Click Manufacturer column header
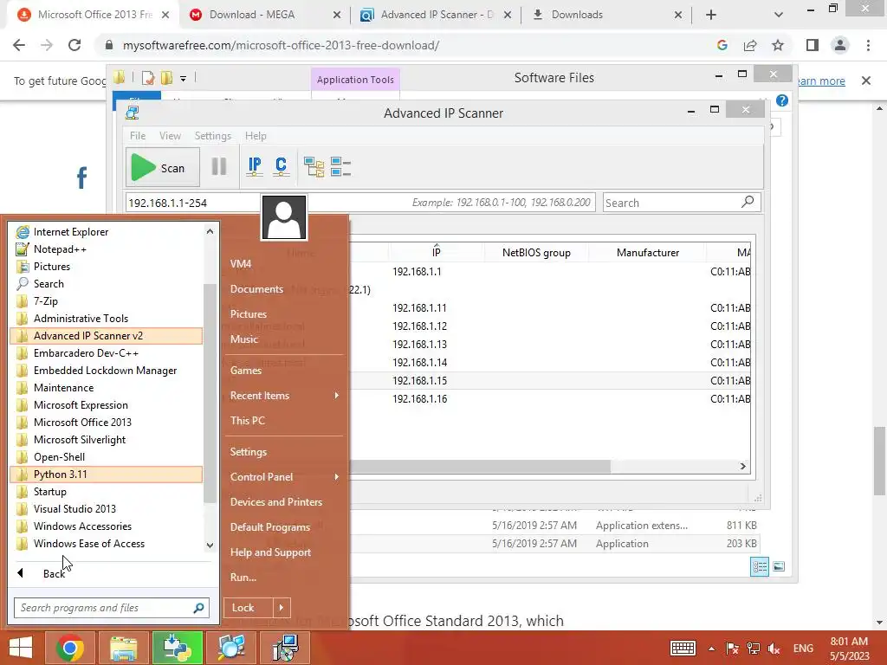Screen dimensions: 887x665 648,252
